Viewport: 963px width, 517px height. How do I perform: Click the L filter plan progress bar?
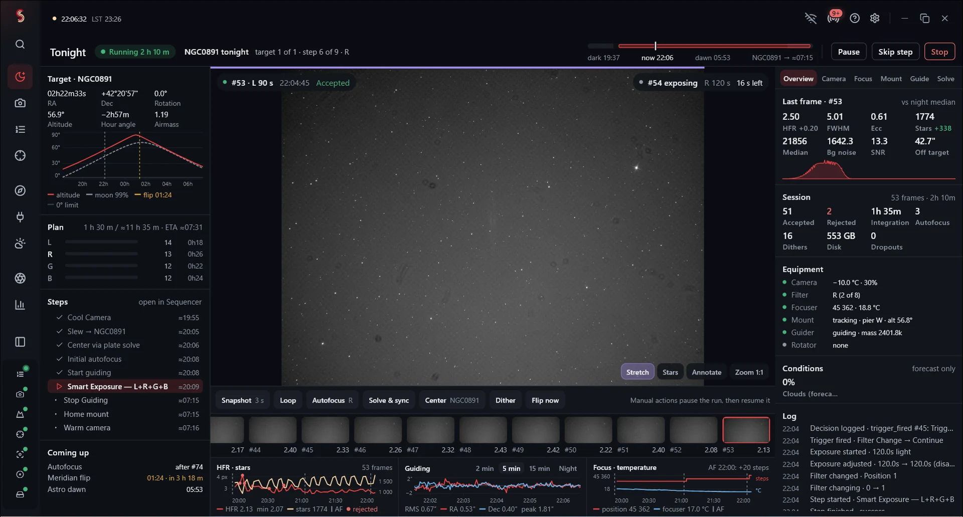(101, 242)
